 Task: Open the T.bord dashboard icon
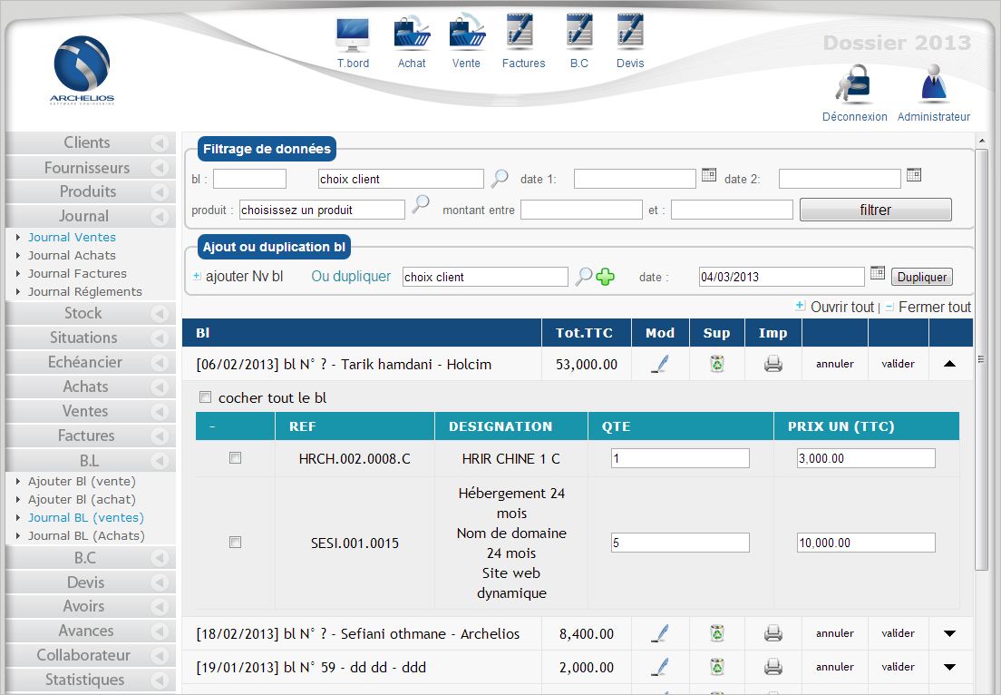(353, 34)
